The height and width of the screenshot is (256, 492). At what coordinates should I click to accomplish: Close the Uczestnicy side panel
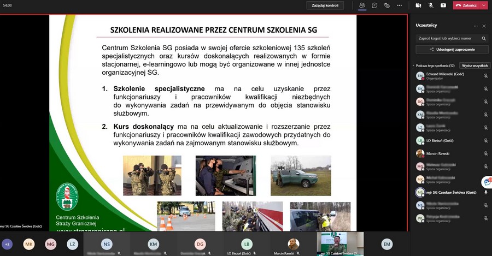(484, 26)
